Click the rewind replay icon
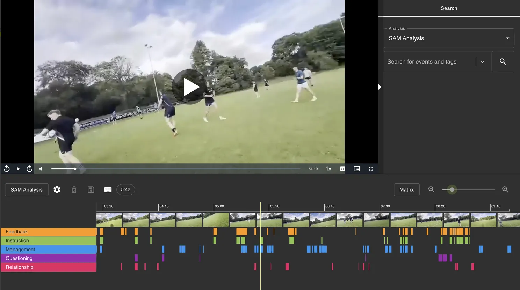This screenshot has width=520, height=290. (x=7, y=169)
